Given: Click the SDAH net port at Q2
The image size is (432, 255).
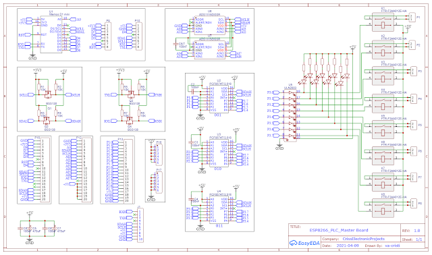Looking at the screenshot, I should point(73,121).
